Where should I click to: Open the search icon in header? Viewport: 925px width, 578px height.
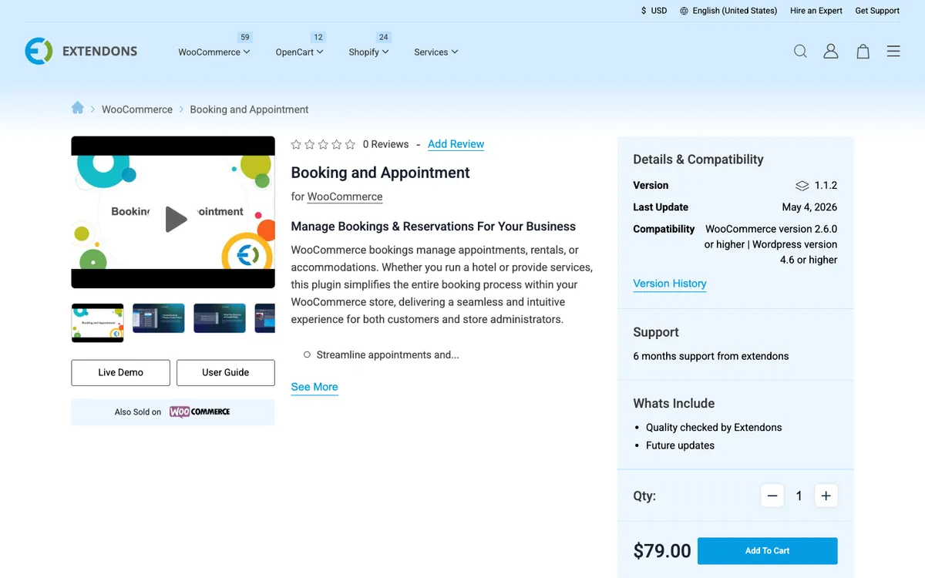800,52
